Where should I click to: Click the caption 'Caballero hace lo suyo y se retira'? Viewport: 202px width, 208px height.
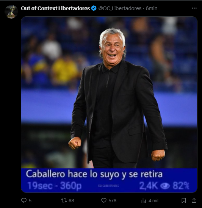(94, 174)
